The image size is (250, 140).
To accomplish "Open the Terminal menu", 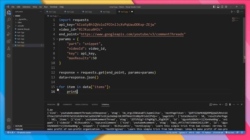I will pyautogui.click(x=54, y=7).
